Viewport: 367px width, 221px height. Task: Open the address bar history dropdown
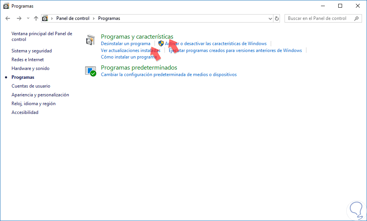click(270, 18)
